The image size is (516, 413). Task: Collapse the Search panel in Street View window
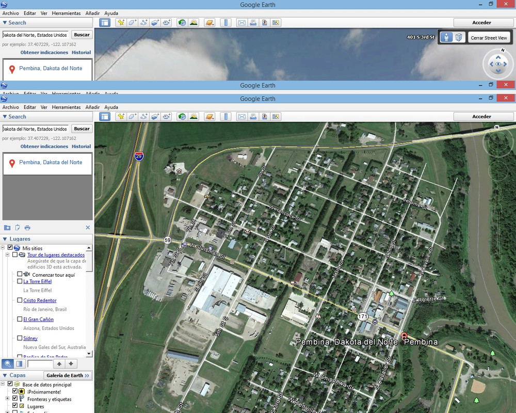[5, 23]
